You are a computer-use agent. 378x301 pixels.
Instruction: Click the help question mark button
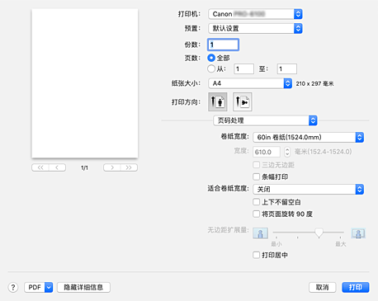(13, 287)
